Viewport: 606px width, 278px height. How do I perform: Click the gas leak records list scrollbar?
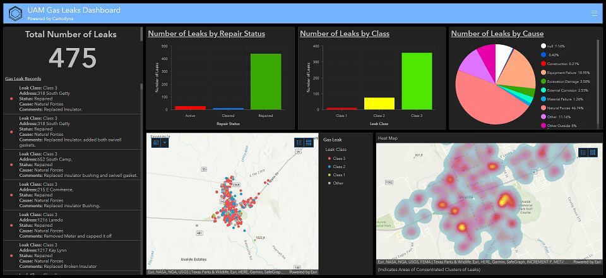click(141, 87)
